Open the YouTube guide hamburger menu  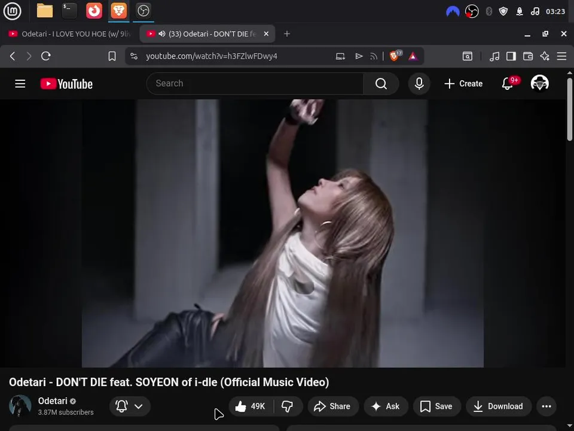point(20,84)
